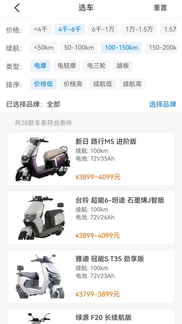Reset filters with 重置
Viewport: 182px width, 324px height.
coord(160,8)
